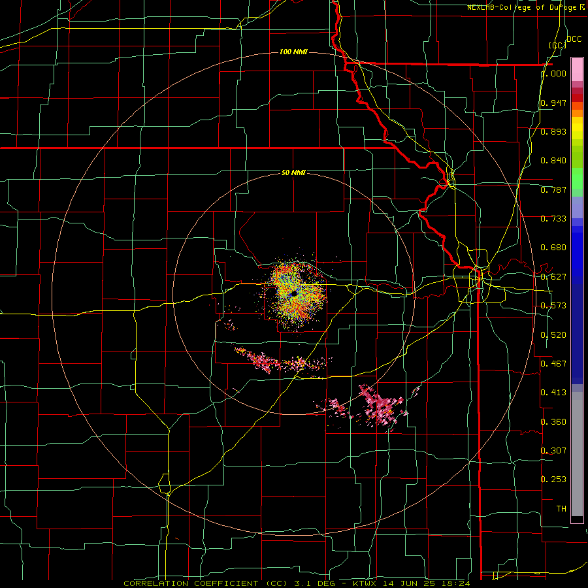588x588 pixels.
Task: Click the 0.360 scale value
Action: [x=554, y=422]
